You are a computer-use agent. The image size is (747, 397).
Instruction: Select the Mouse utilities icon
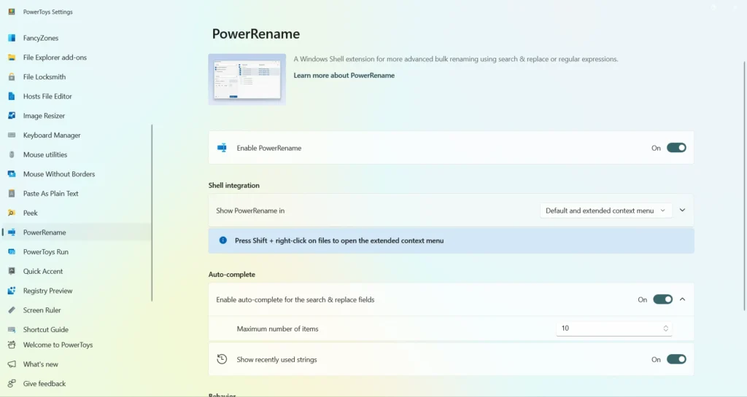pos(12,154)
